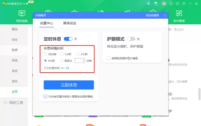201x126 pixels.
Task: Click the 休息间隔时间 label
Action: point(54,48)
